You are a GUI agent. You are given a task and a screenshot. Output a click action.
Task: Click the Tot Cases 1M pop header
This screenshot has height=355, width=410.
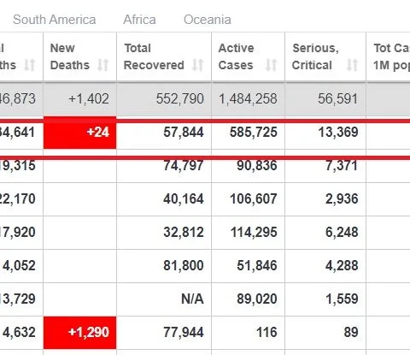(392, 56)
